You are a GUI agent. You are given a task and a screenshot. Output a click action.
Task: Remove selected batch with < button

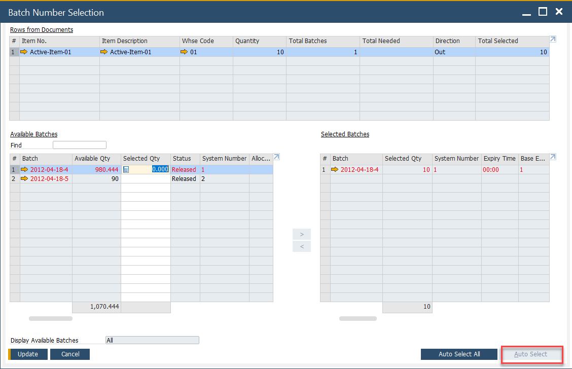(302, 247)
